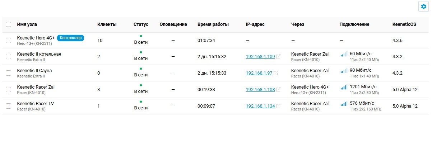432x165 pixels.
Task: Open IP address link 192.168.1.134
Action: 260,106
